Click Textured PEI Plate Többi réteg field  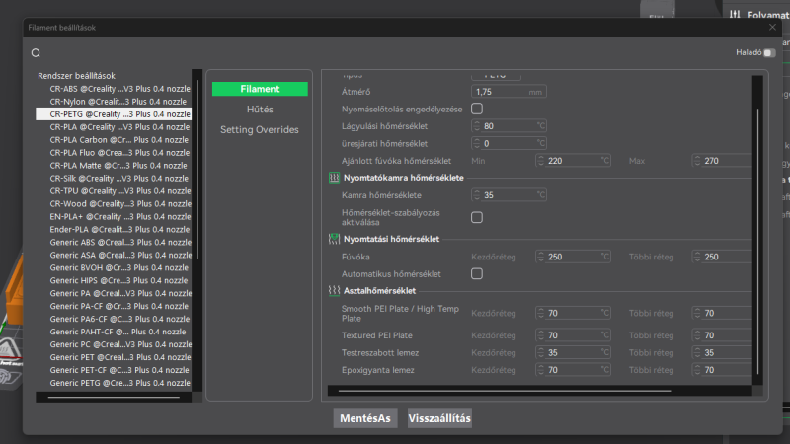pos(722,335)
